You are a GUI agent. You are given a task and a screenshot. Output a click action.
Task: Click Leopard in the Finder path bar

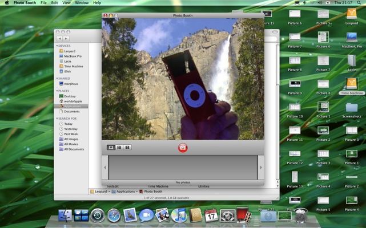99,192
